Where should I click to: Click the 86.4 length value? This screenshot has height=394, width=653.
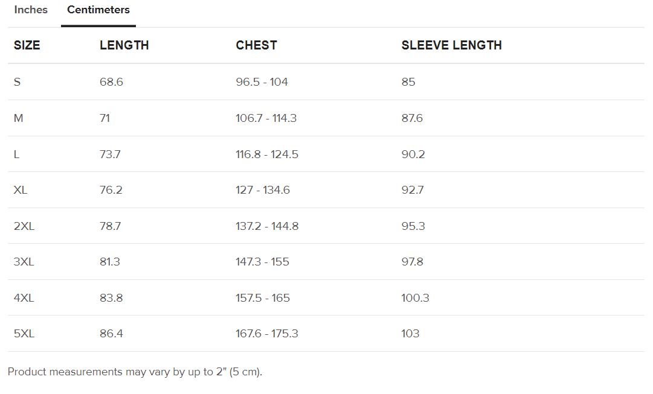click(111, 334)
